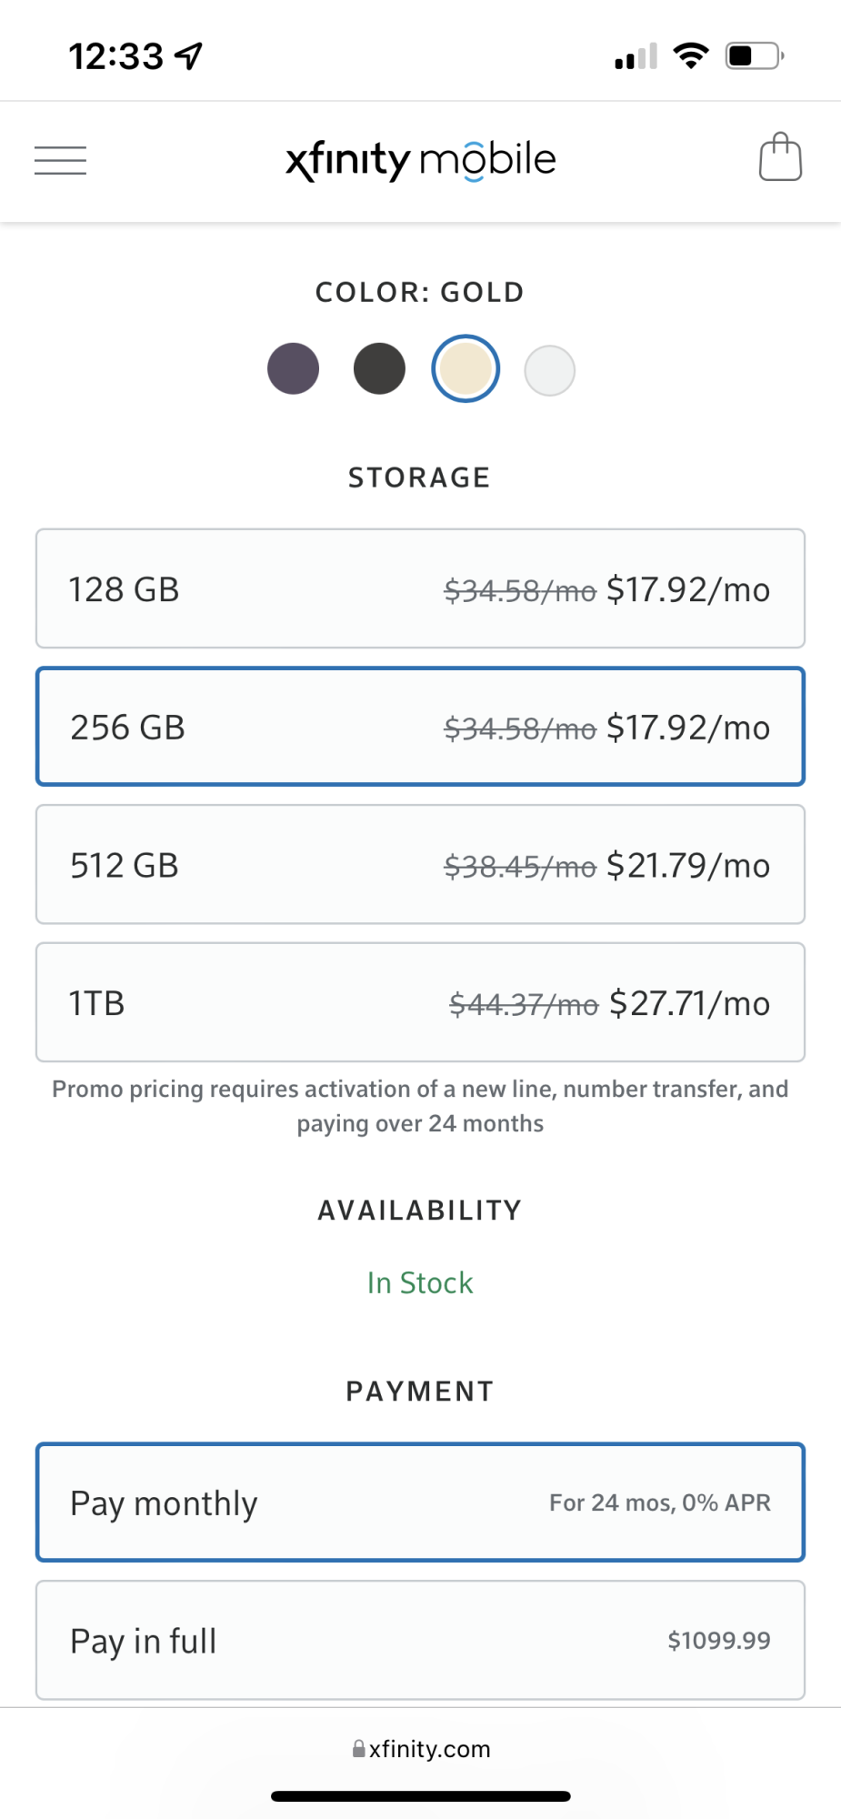The height and width of the screenshot is (1819, 841).
Task: Tap the cellular signal bars
Action: tap(636, 56)
